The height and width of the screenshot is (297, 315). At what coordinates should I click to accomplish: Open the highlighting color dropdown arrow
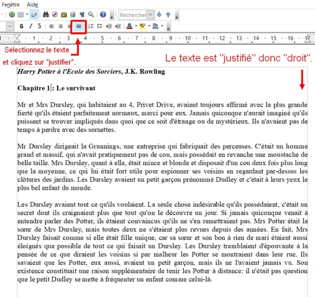149,26
